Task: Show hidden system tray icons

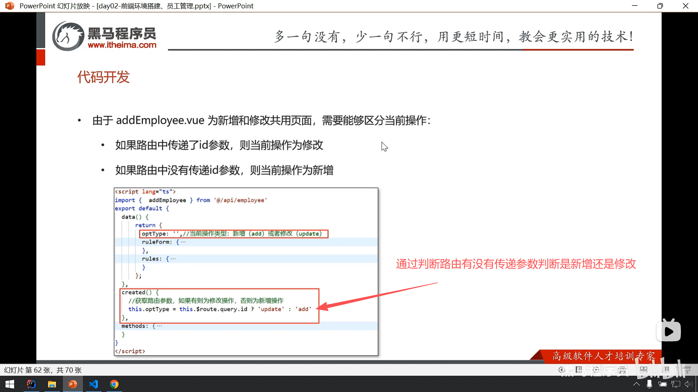Action: (x=636, y=384)
